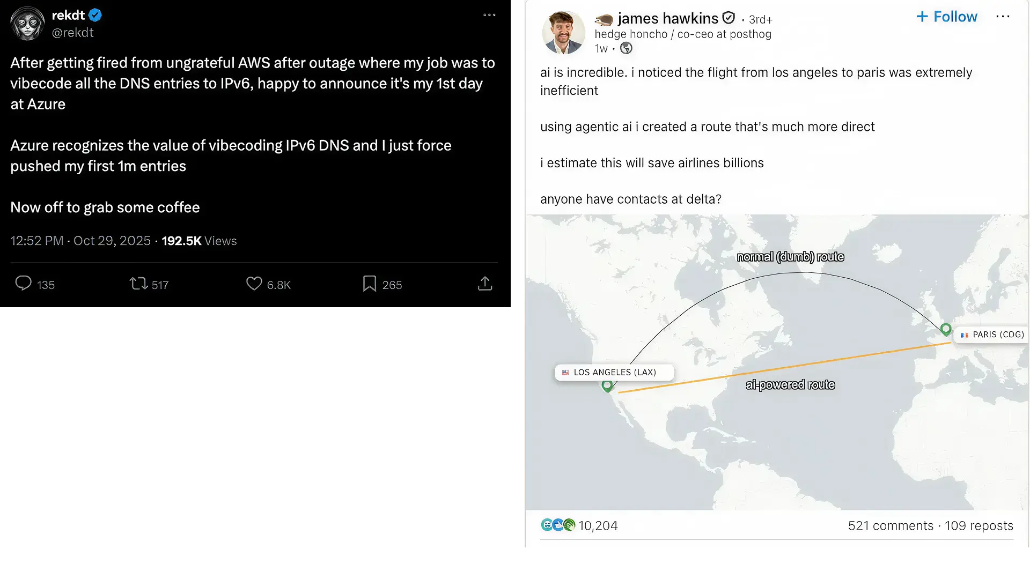Open the james hawkins profile name link
Viewport: 1030px width, 579px height.
(x=667, y=19)
